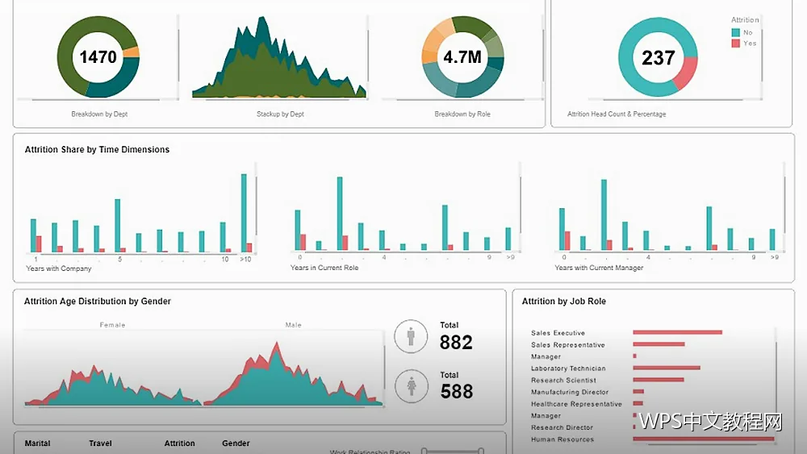This screenshot has width=807, height=454.
Task: Open the Marital filter heading
Action: tap(38, 444)
